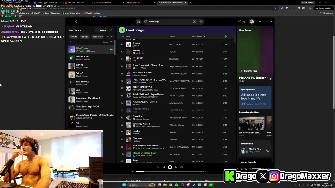Skip to next track
335x188 pixels.
coord(176,167)
